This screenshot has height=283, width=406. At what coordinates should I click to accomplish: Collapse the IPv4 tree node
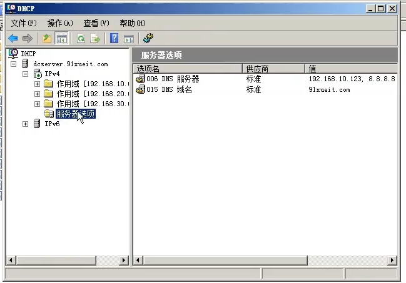pyautogui.click(x=26, y=74)
